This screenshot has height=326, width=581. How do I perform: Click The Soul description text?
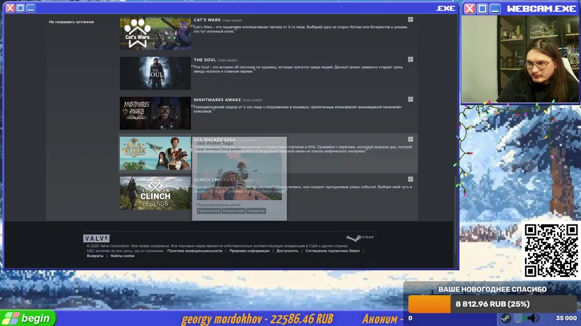pyautogui.click(x=298, y=69)
